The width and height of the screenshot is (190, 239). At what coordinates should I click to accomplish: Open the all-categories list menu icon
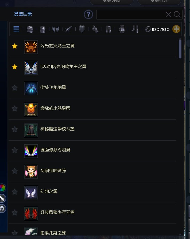[x=16, y=29]
